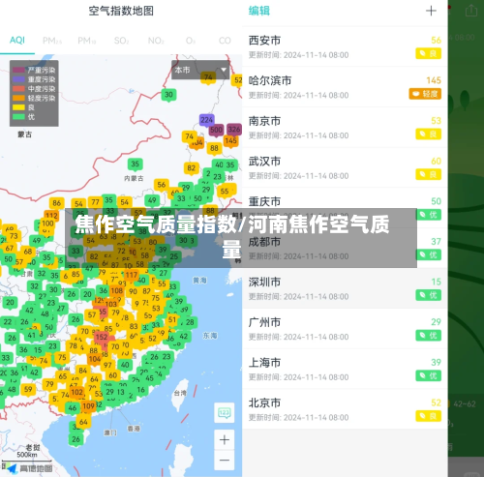Click the 良 badge for 北京市
484x477 pixels.
coord(428,416)
